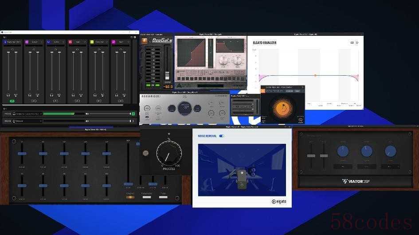Click the Wave Link channel strip horizontal scrollbar
The image size is (419, 235).
click(63, 105)
